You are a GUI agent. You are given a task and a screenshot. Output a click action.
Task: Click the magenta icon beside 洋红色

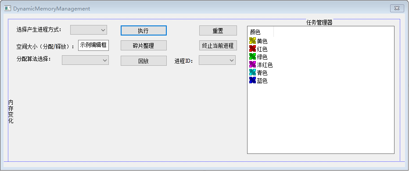tap(252, 64)
